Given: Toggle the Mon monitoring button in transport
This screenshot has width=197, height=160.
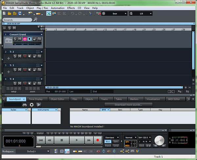Looking at the screenshot, I should click(108, 141).
